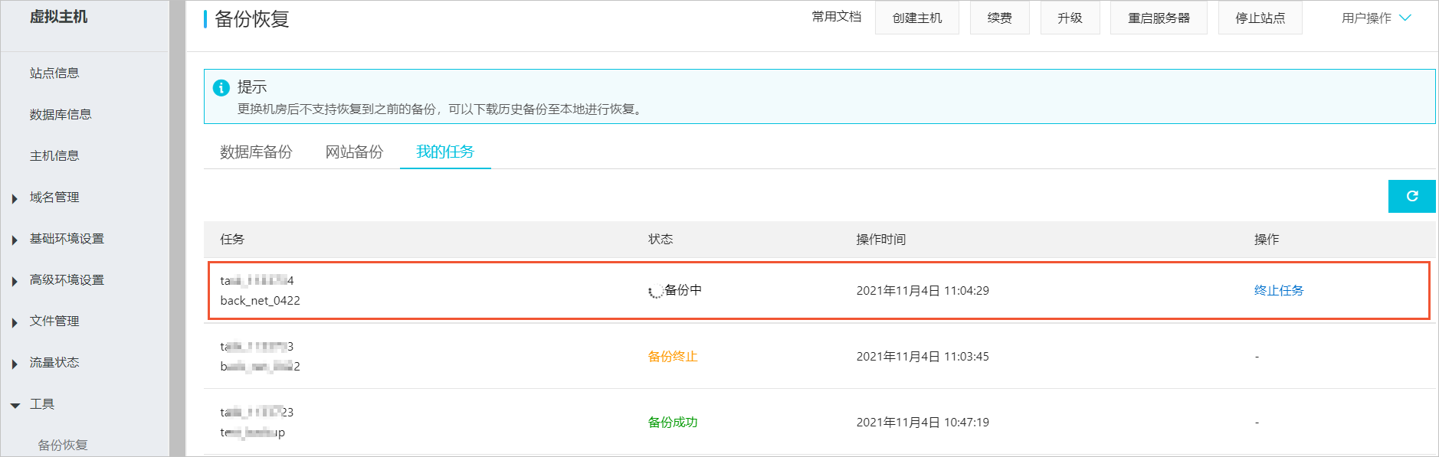Open the 常用文档 link

point(837,16)
